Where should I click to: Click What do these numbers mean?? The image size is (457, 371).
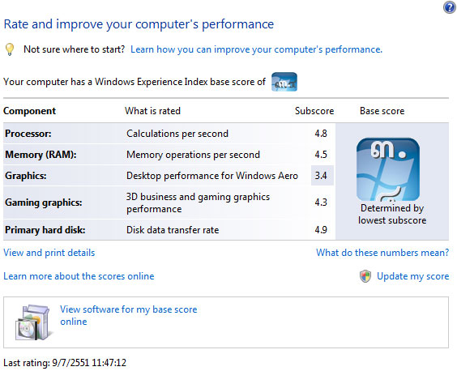pos(382,253)
